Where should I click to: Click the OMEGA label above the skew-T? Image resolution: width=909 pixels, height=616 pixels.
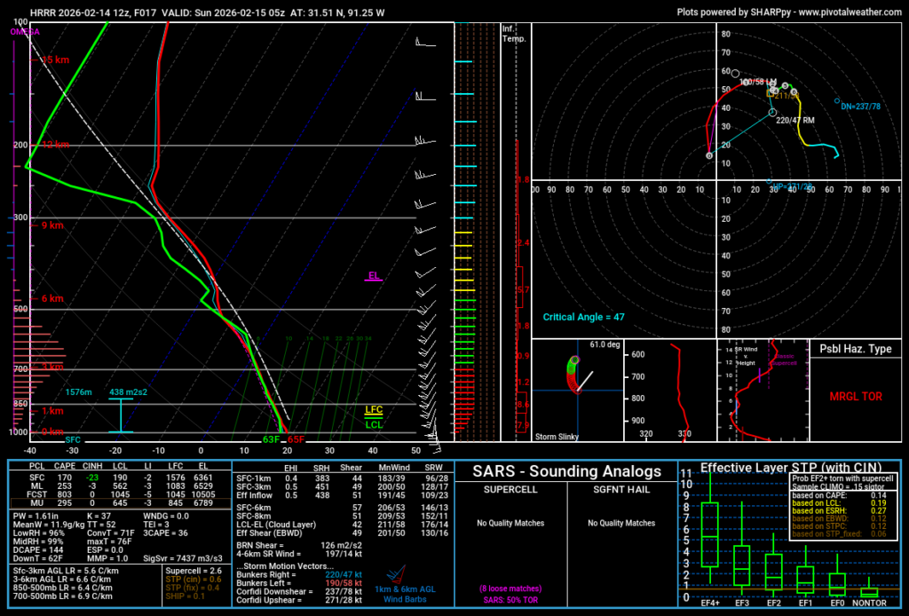(x=24, y=31)
